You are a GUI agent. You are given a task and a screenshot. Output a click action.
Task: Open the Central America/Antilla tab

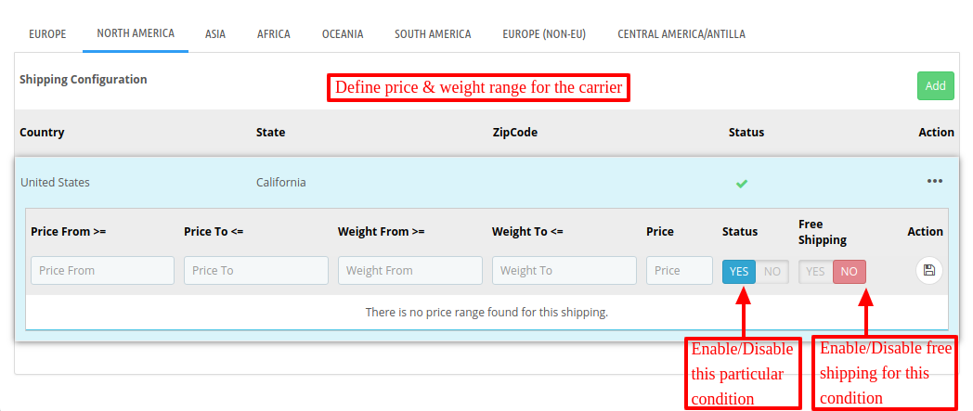coord(681,34)
